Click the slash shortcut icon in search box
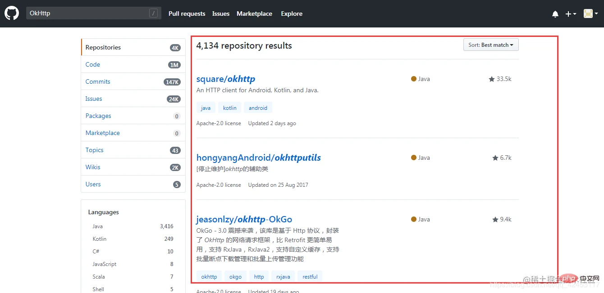604x293 pixels. coord(153,14)
